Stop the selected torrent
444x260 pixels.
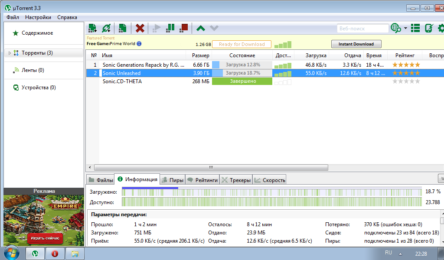183,28
